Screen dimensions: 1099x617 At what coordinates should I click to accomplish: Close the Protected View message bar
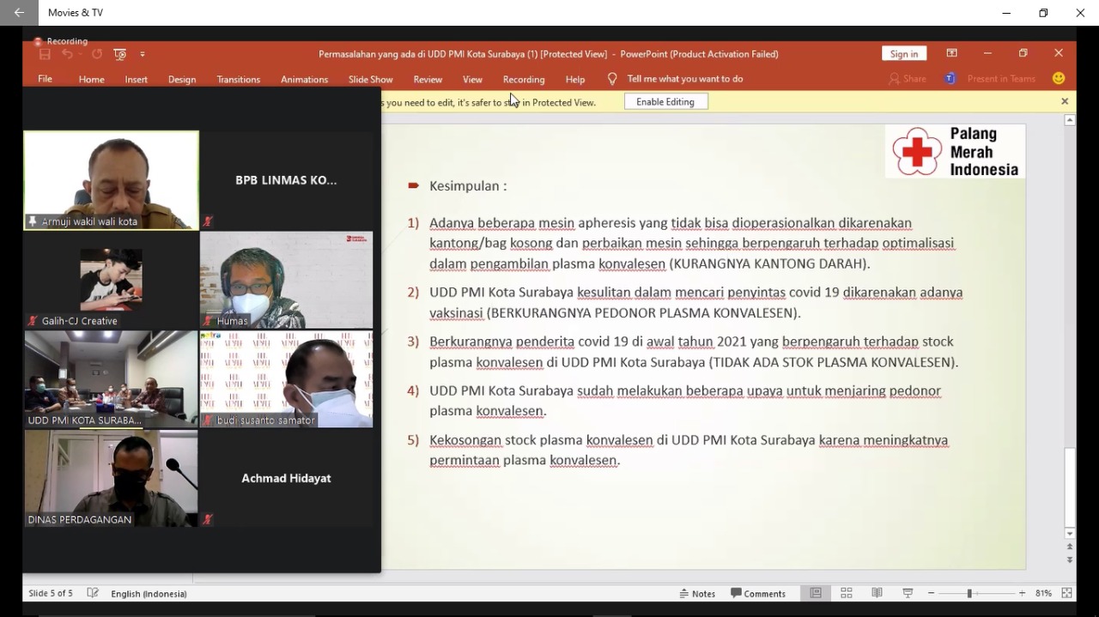1065,101
